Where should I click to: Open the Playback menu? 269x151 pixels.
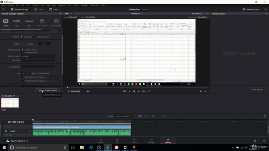pos(61,5)
